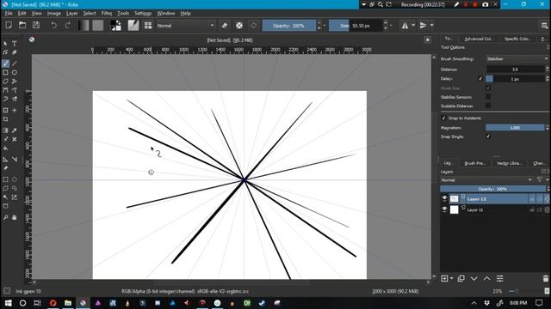Select the Measure tool
Viewport: 551px width, 309px height.
(x=15, y=160)
